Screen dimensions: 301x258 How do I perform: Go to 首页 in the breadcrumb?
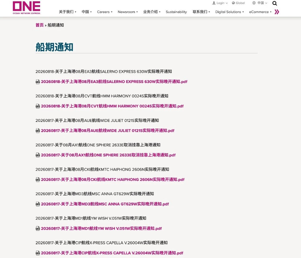[x=40, y=25]
